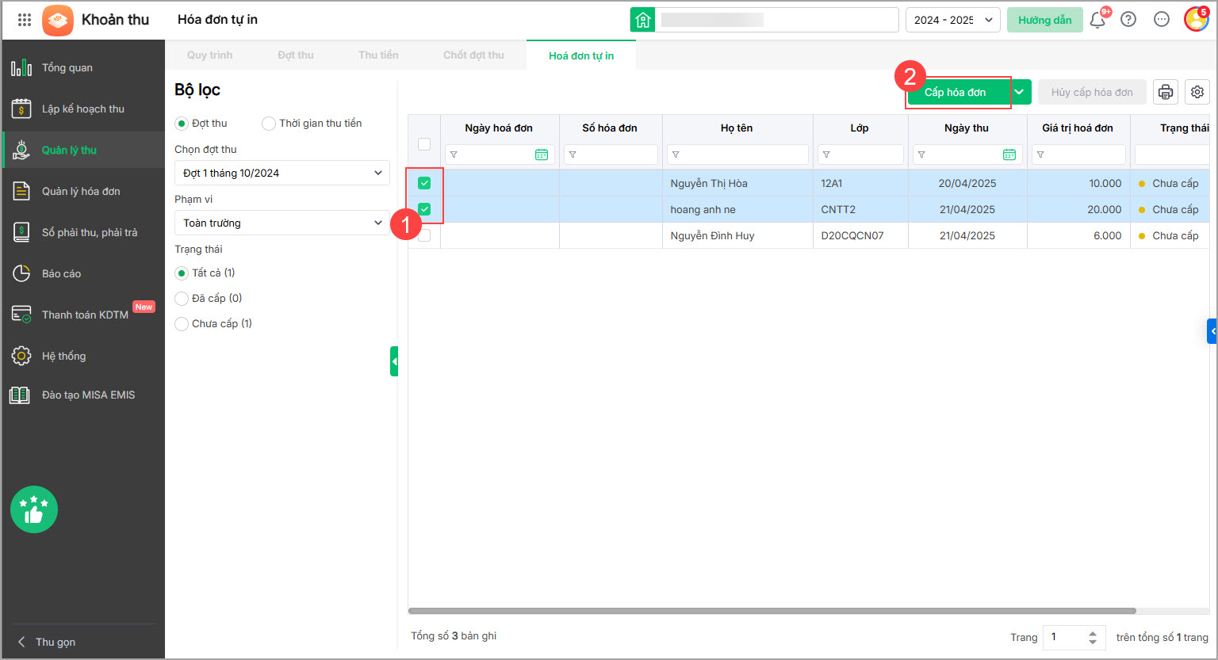1218x660 pixels.
Task: Click the thumbs-up feedback icon
Action: click(x=34, y=509)
